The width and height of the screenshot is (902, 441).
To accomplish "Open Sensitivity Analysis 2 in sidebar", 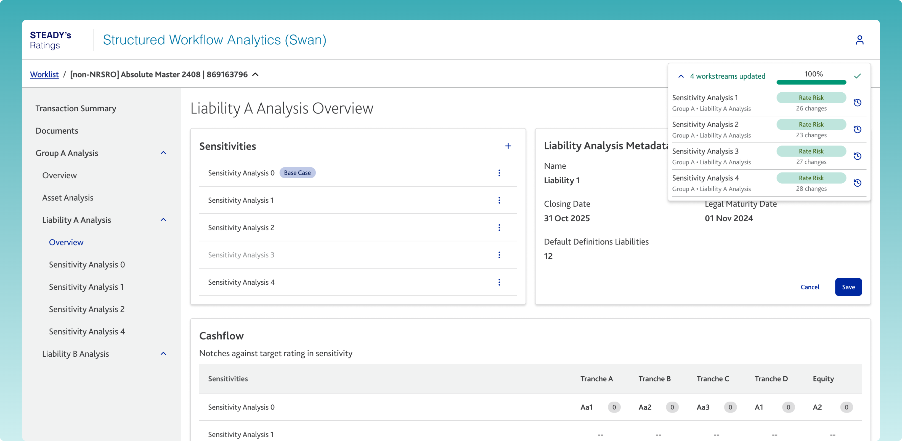I will tap(86, 309).
